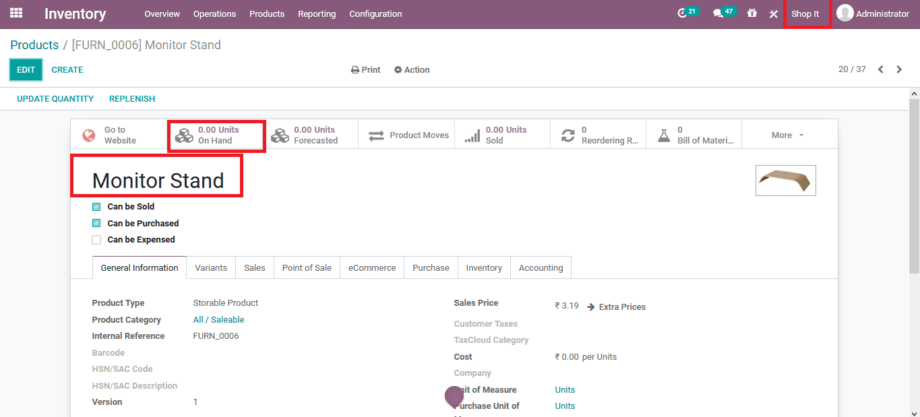This screenshot has height=417, width=920.
Task: Open the Operations menu
Action: pos(214,14)
